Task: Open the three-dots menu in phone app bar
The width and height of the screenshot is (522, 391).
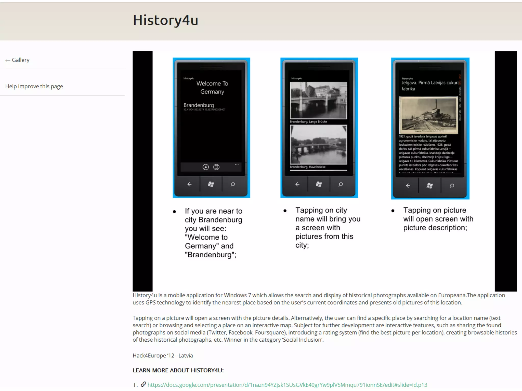Action: [237, 164]
